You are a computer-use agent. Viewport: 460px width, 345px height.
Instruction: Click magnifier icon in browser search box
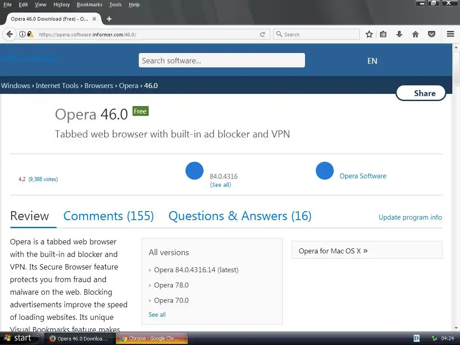(279, 34)
